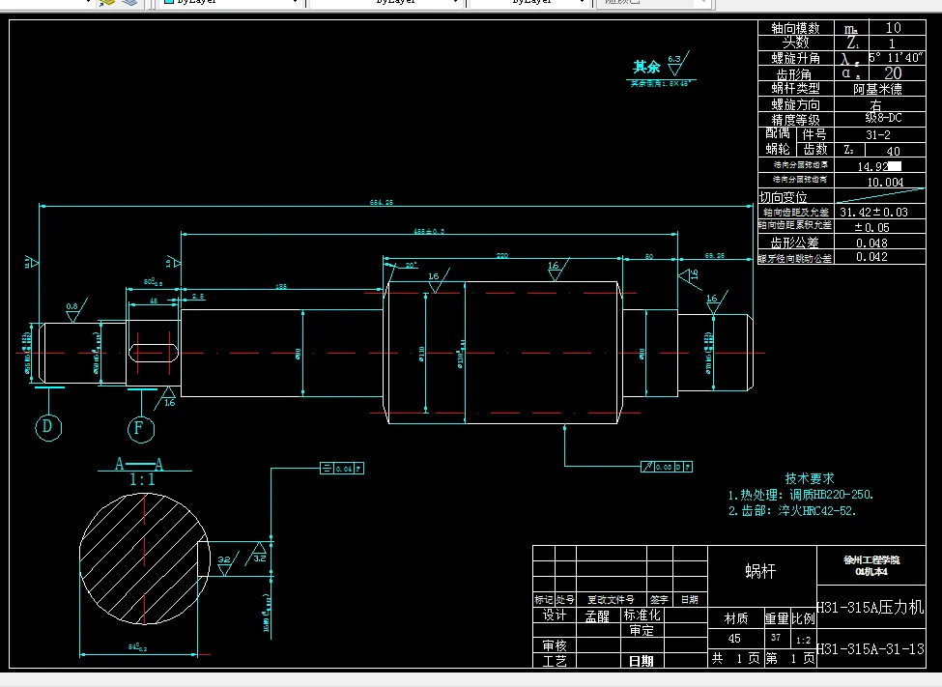This screenshot has height=687, width=942.
Task: Select the 69.25 dimension text
Action: pos(715,255)
